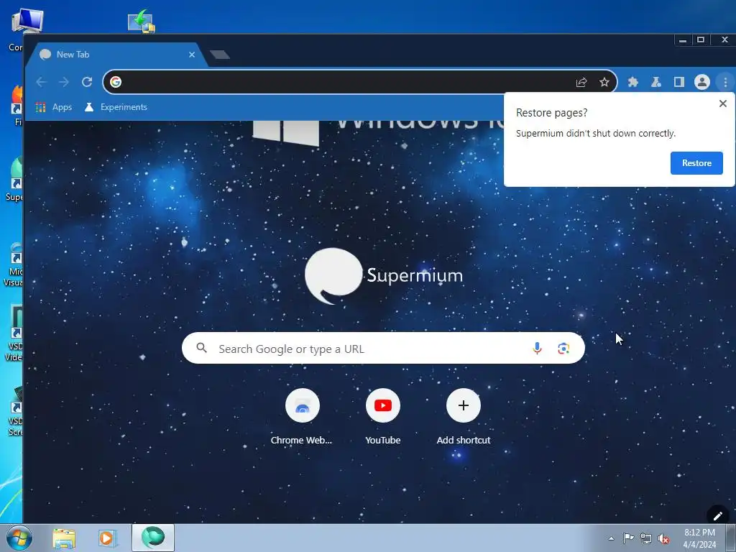
Task: Select the New Tab tab
Action: [x=115, y=55]
